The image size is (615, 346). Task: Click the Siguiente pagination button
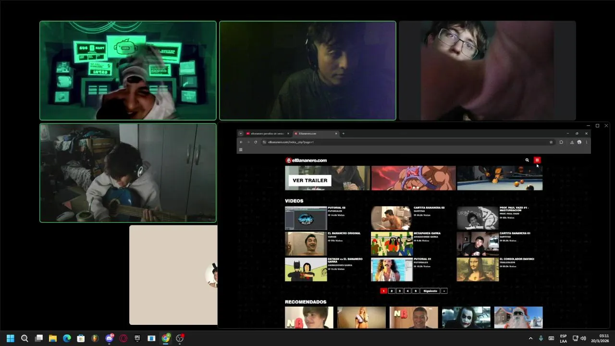point(430,291)
